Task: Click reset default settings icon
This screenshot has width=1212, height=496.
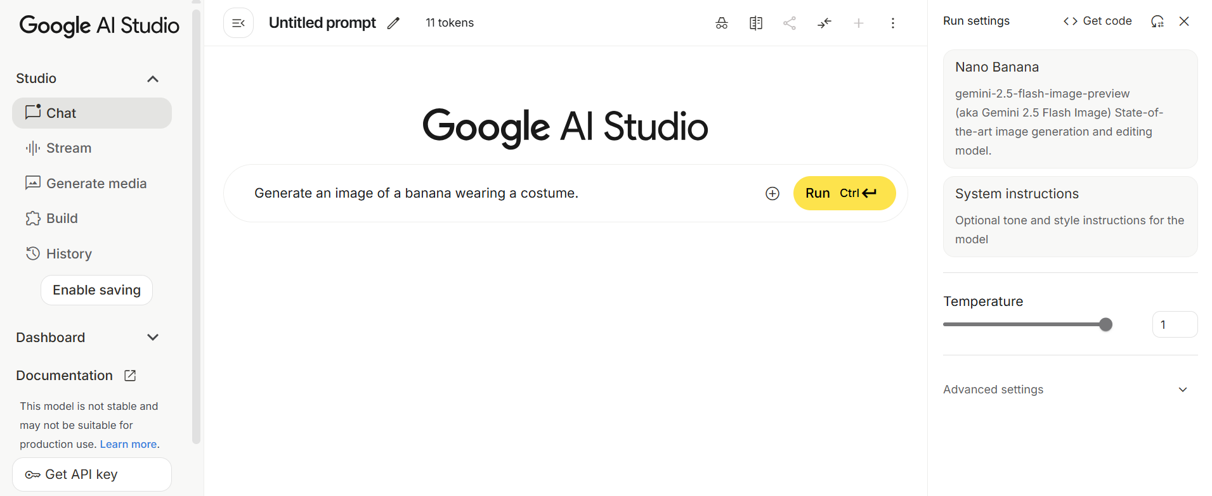Action: (1157, 22)
